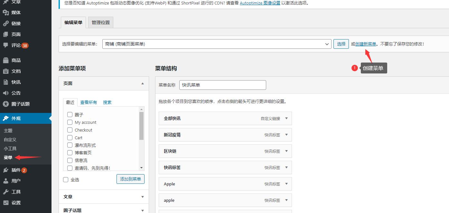The width and height of the screenshot is (449, 213).
Task: Open the 自定义 submenu item
Action: tap(10, 140)
